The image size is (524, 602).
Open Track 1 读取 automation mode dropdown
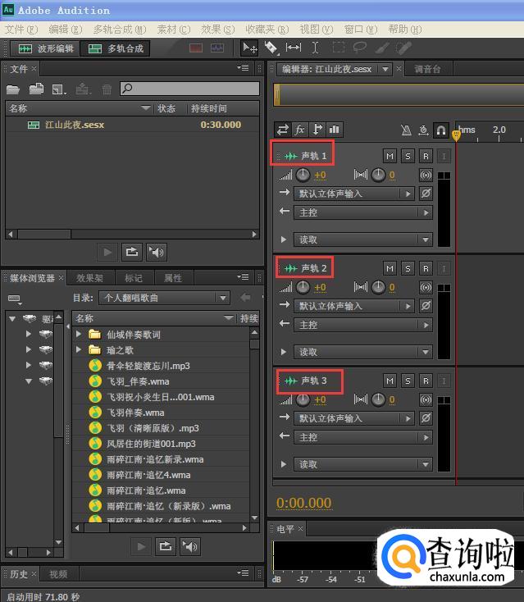coord(363,239)
